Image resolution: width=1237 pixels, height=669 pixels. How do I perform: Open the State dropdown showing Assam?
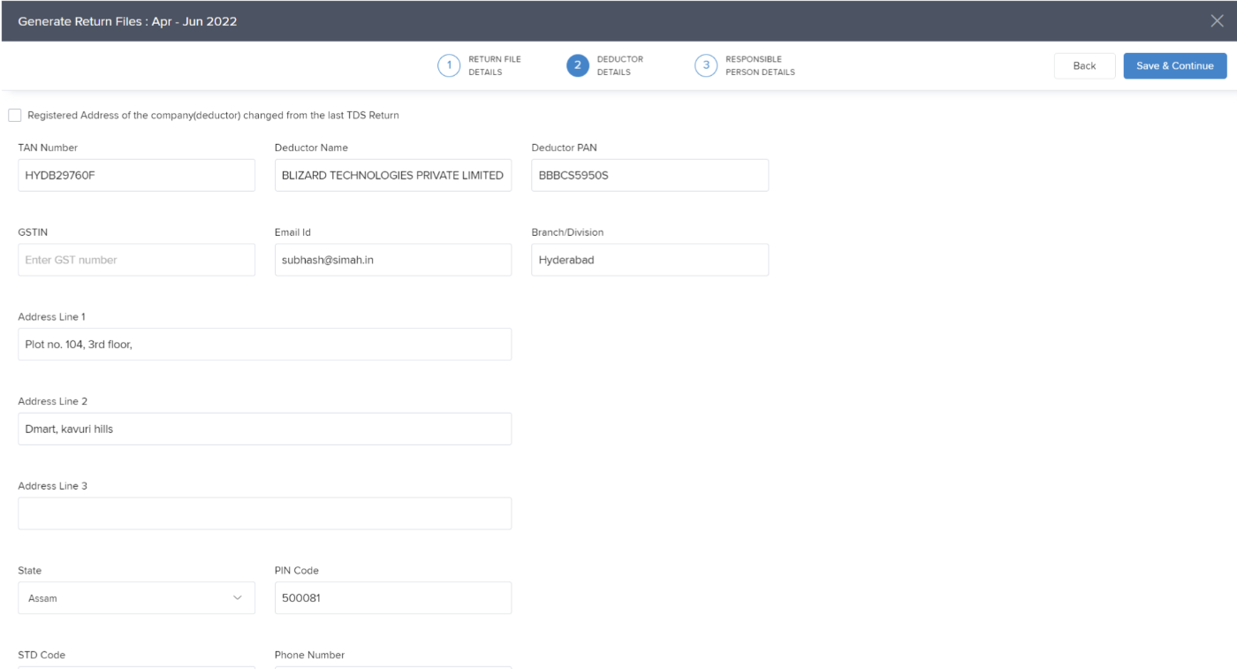[x=136, y=598]
